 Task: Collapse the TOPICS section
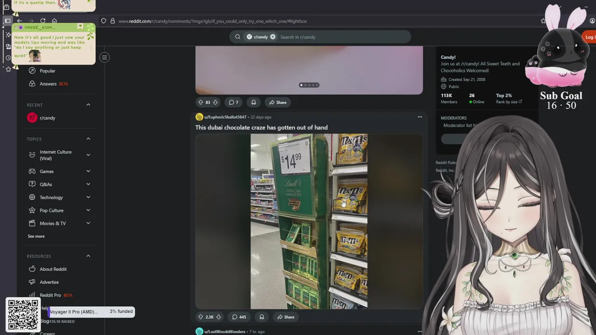click(88, 139)
